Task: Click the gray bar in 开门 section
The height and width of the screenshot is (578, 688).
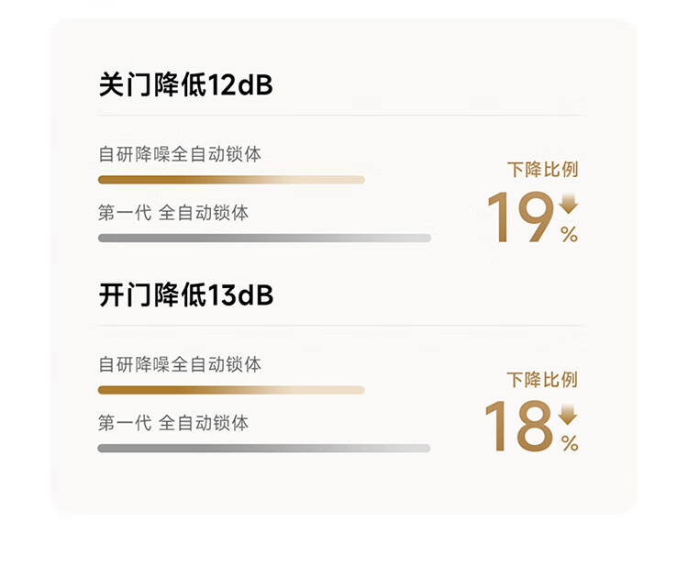Action: click(264, 448)
